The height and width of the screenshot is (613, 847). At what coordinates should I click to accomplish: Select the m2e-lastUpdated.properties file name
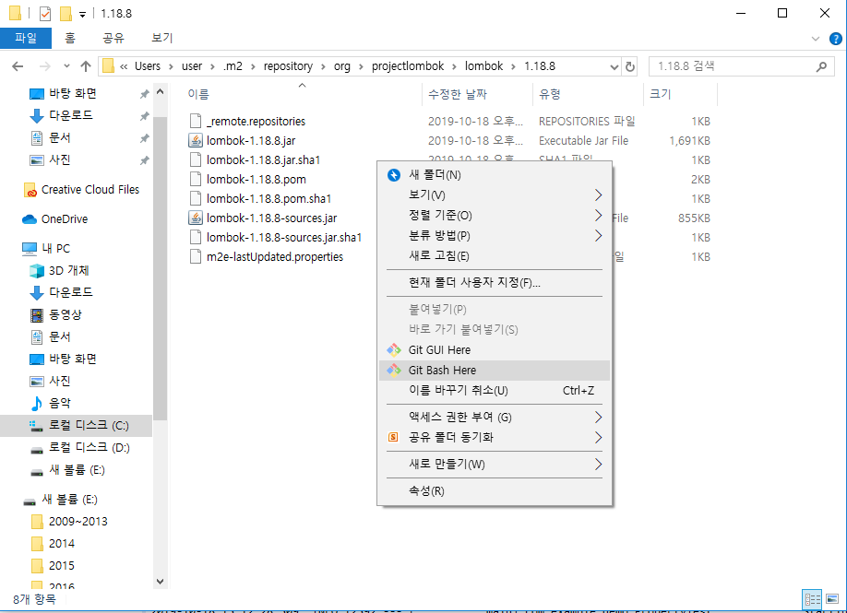pyautogui.click(x=275, y=257)
